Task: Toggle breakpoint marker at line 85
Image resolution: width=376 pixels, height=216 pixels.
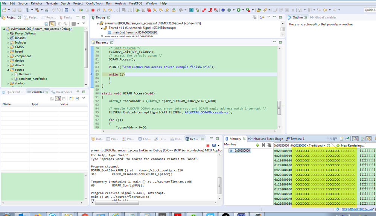Action: click(x=91, y=75)
